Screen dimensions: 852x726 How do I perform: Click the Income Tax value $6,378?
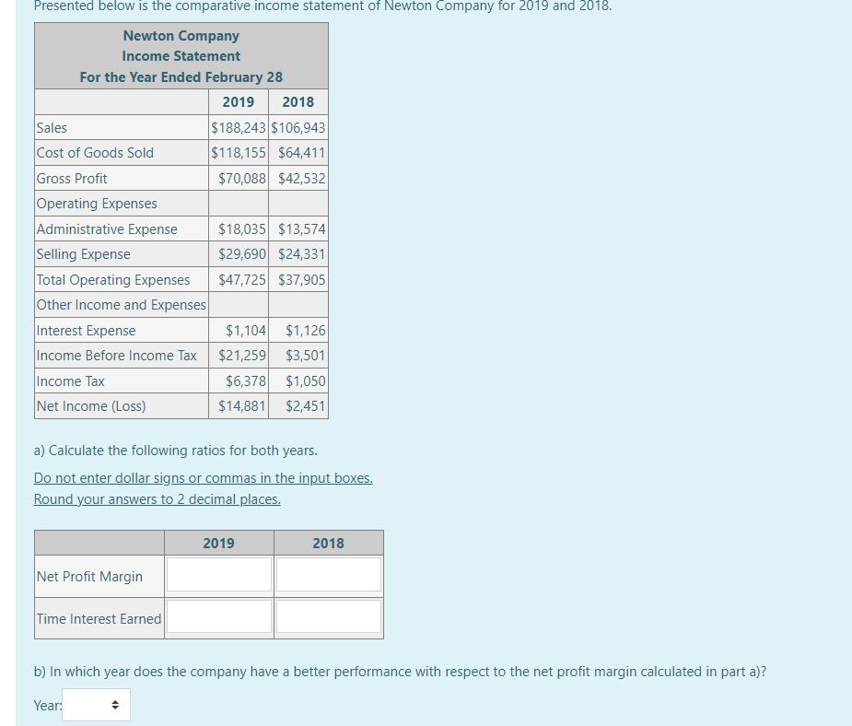click(247, 381)
